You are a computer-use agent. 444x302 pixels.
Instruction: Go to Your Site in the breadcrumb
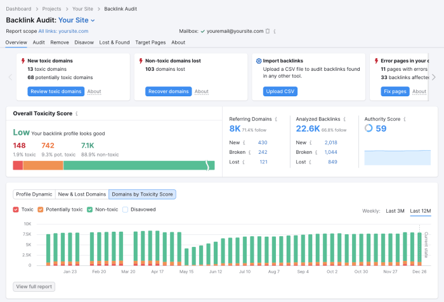tap(82, 9)
